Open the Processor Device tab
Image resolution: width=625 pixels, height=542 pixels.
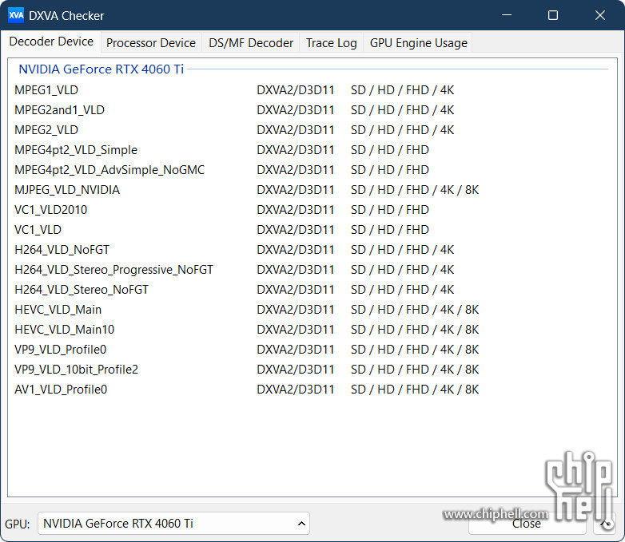[151, 42]
